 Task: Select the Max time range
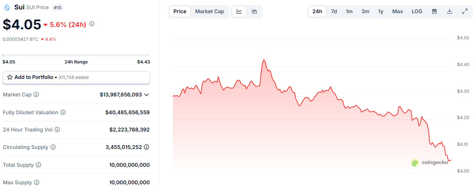(398, 11)
